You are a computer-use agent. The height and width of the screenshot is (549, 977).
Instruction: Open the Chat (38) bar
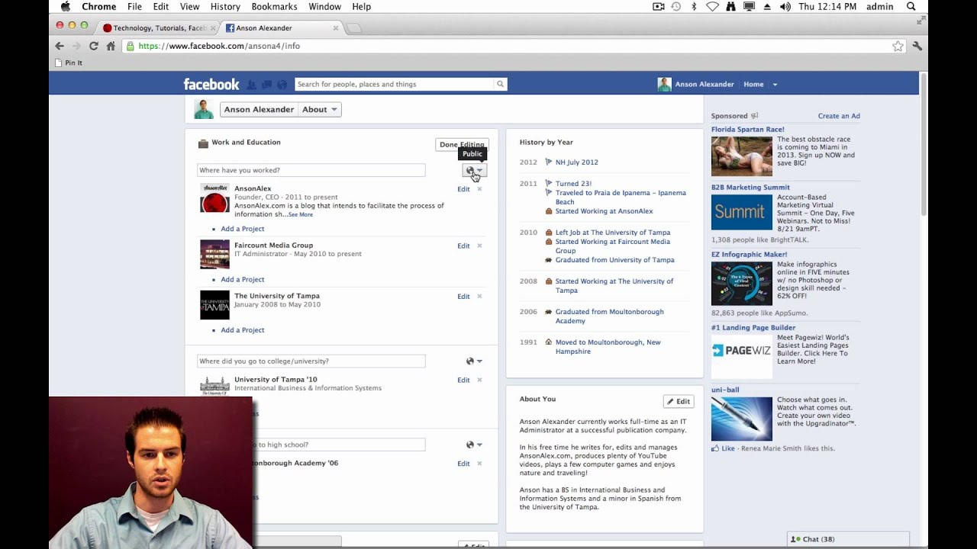848,539
